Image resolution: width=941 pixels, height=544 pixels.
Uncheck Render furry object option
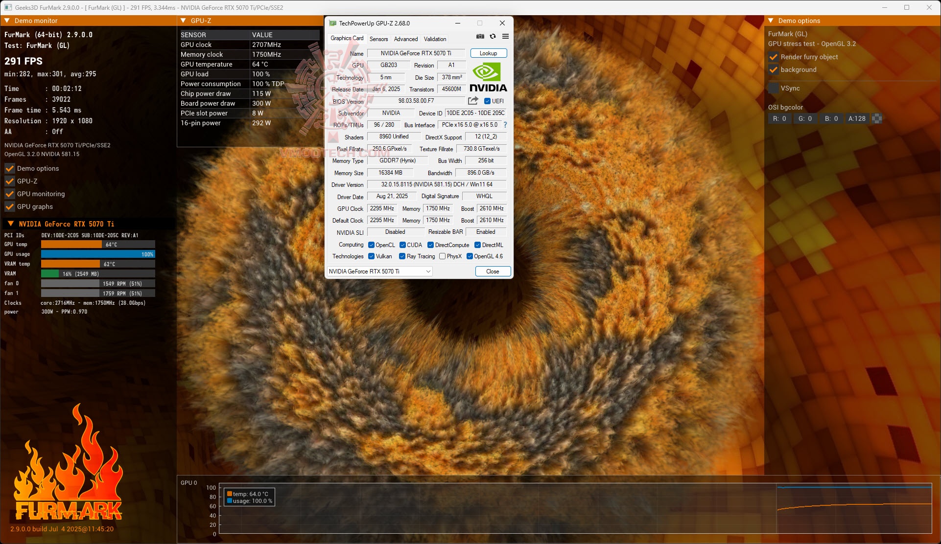(x=774, y=57)
